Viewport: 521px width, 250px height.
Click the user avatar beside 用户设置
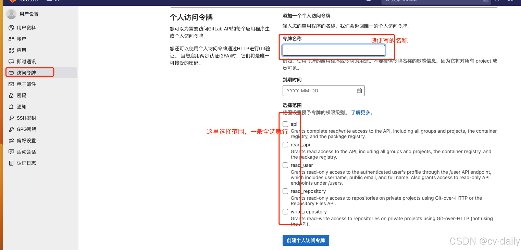coord(11,14)
